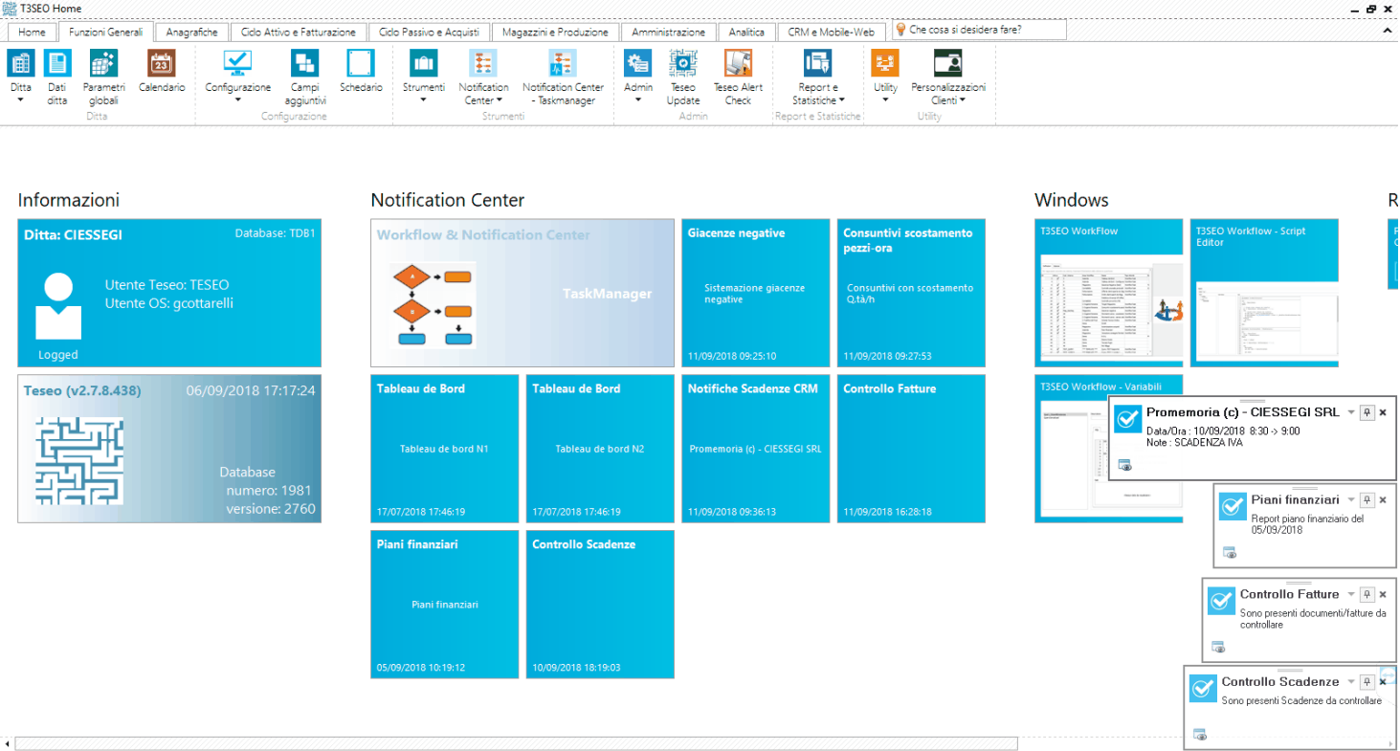The image size is (1400, 751).
Task: Open the Notifiche Scadenze CRM tile
Action: pos(756,449)
